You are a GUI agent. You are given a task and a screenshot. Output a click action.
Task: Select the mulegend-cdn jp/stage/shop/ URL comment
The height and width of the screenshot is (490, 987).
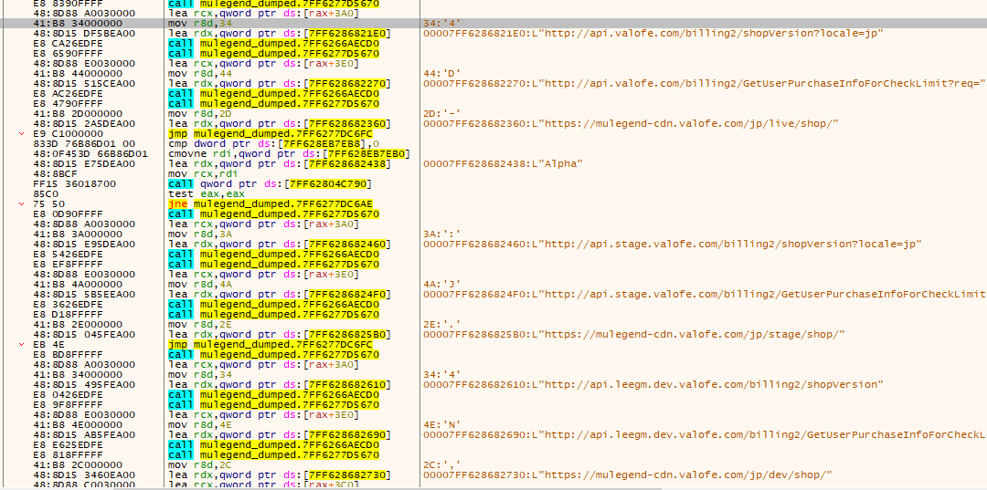pos(634,335)
